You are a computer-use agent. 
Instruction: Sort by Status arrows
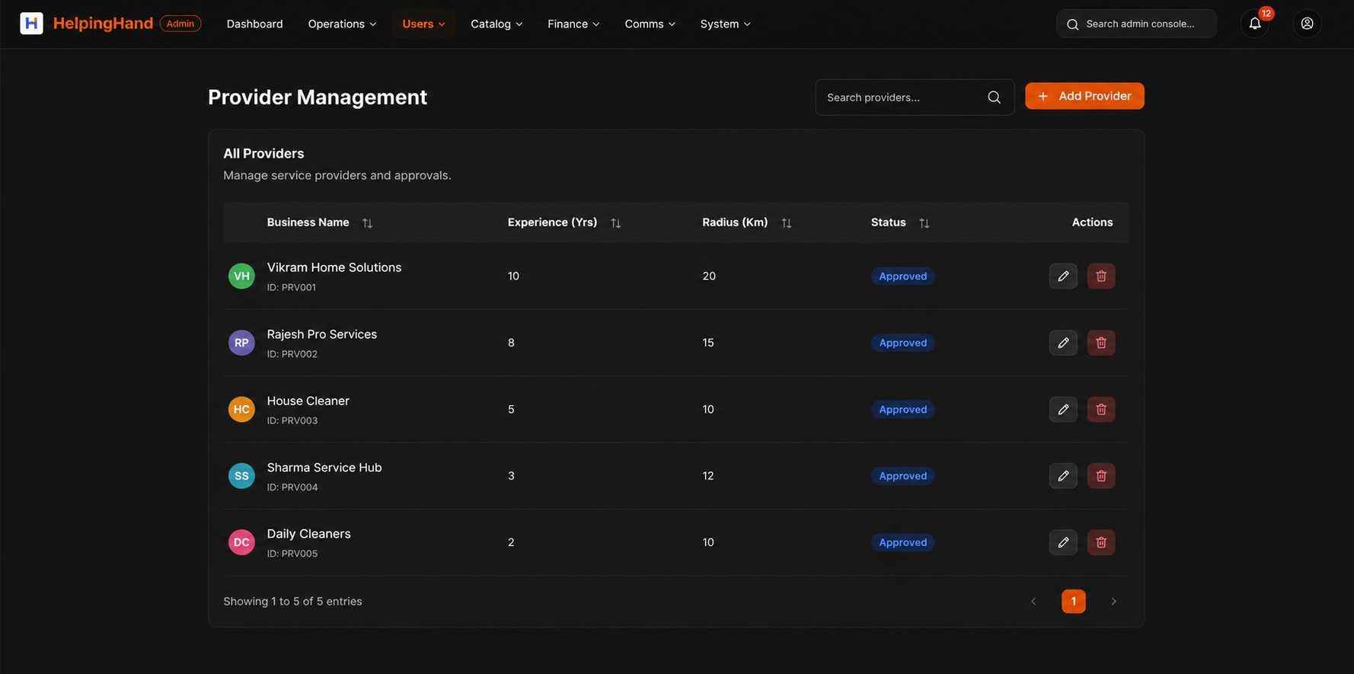924,223
